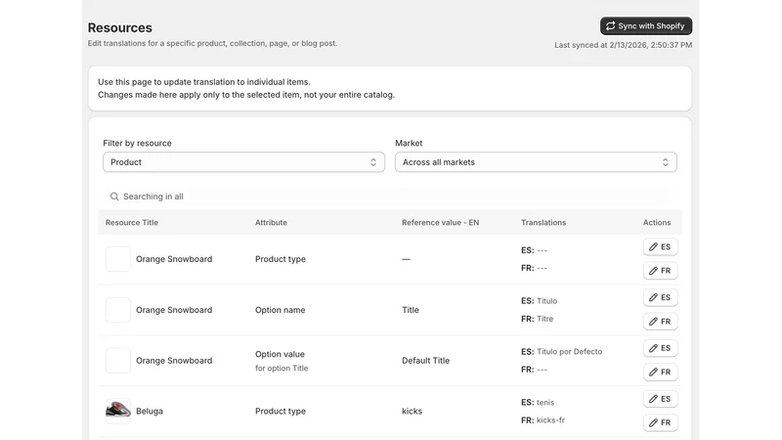Viewport: 782px width, 440px height.
Task: Click the Beluga 'Product type' attribute cell
Action: click(281, 411)
